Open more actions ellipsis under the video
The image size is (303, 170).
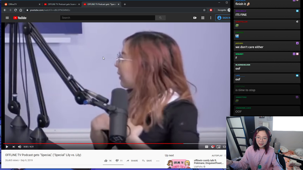pyautogui.click(x=158, y=161)
